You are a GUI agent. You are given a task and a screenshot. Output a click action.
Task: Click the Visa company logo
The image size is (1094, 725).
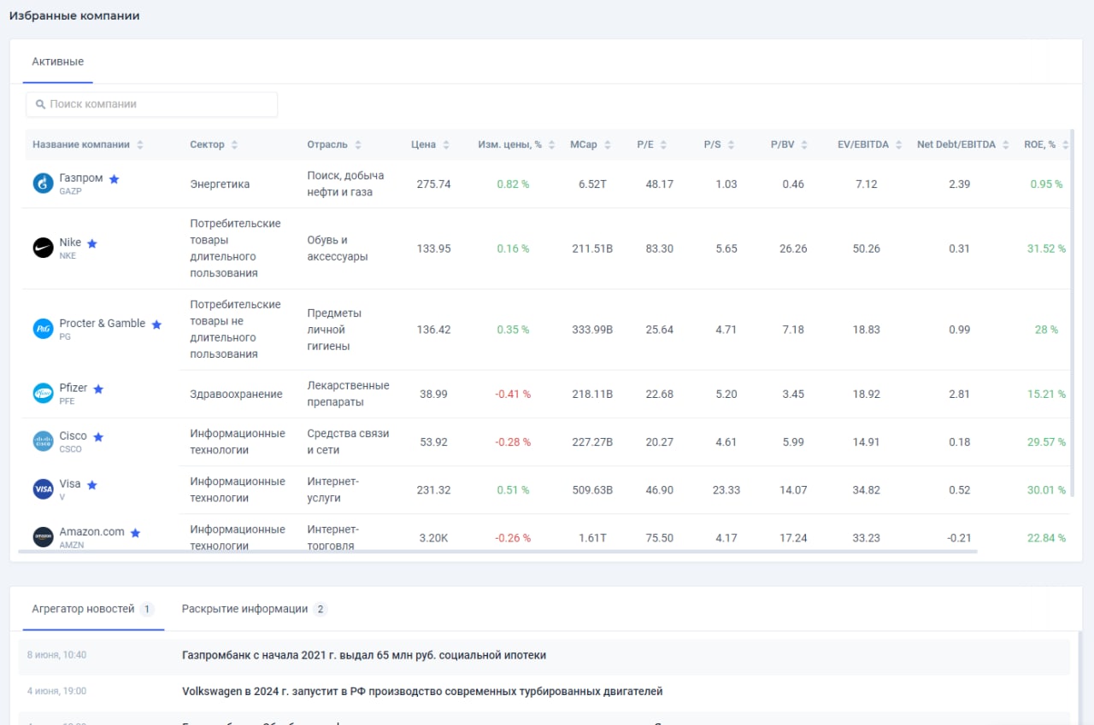(x=43, y=489)
